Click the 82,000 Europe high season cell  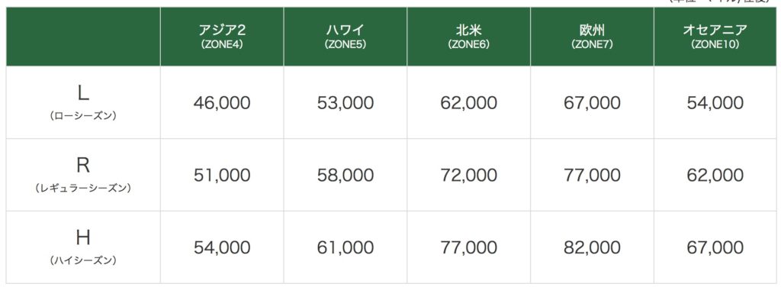click(x=592, y=247)
